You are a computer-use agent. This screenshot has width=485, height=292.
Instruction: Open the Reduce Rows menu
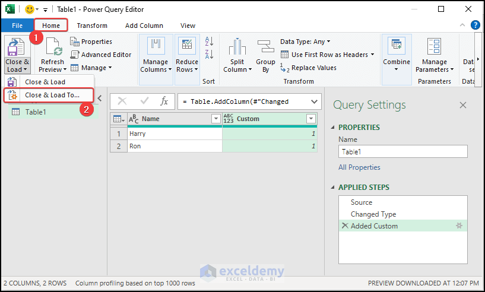point(187,59)
